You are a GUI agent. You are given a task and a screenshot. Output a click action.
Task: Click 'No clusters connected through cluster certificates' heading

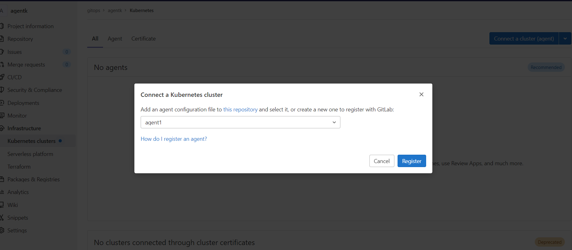pyautogui.click(x=174, y=243)
